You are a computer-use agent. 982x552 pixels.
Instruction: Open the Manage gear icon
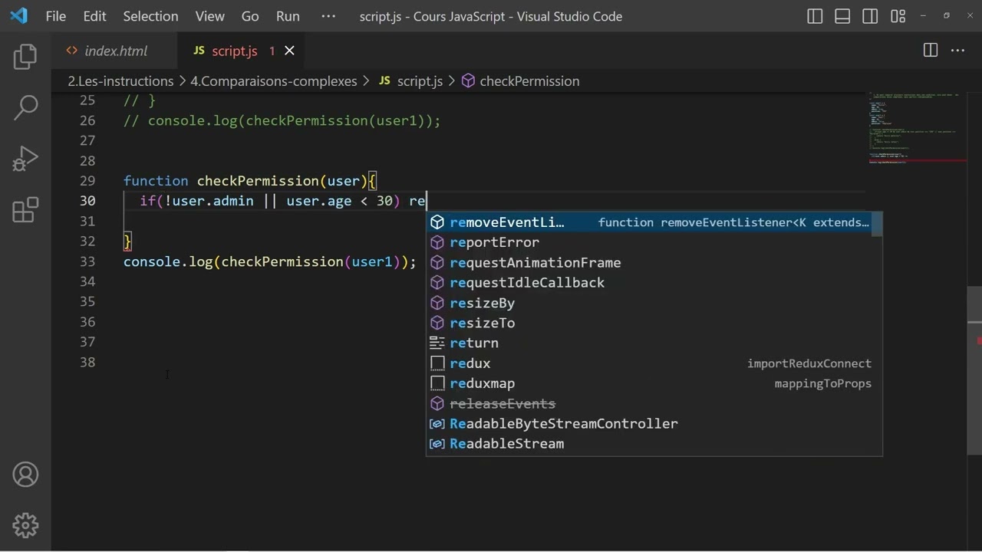pyautogui.click(x=25, y=525)
